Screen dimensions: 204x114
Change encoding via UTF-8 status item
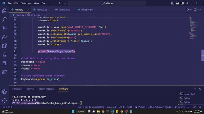pos(121,107)
